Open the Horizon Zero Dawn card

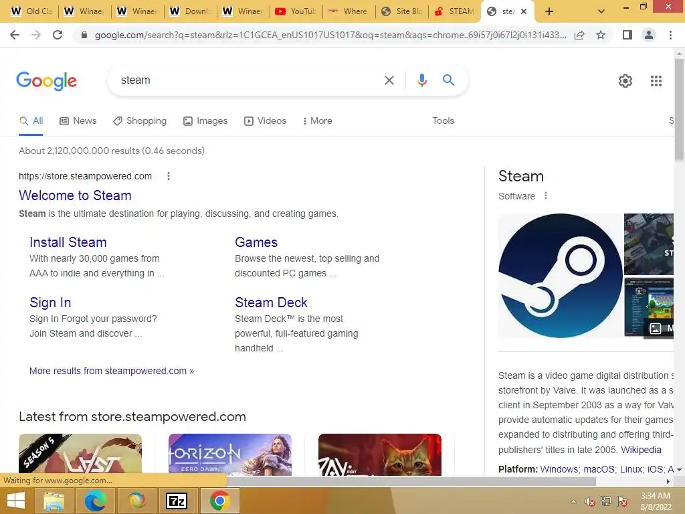coord(230,454)
